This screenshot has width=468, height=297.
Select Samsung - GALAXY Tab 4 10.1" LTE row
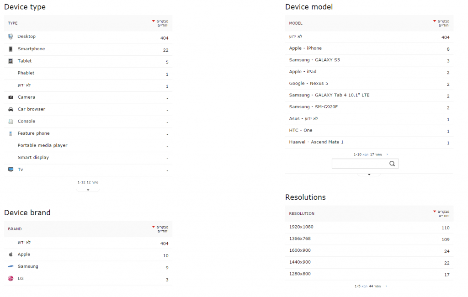pos(369,95)
